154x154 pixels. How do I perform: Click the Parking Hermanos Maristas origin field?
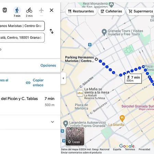(22, 26)
